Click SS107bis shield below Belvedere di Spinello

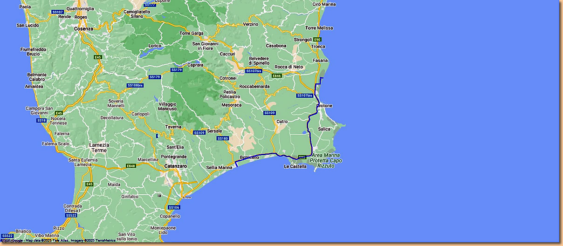click(254, 71)
